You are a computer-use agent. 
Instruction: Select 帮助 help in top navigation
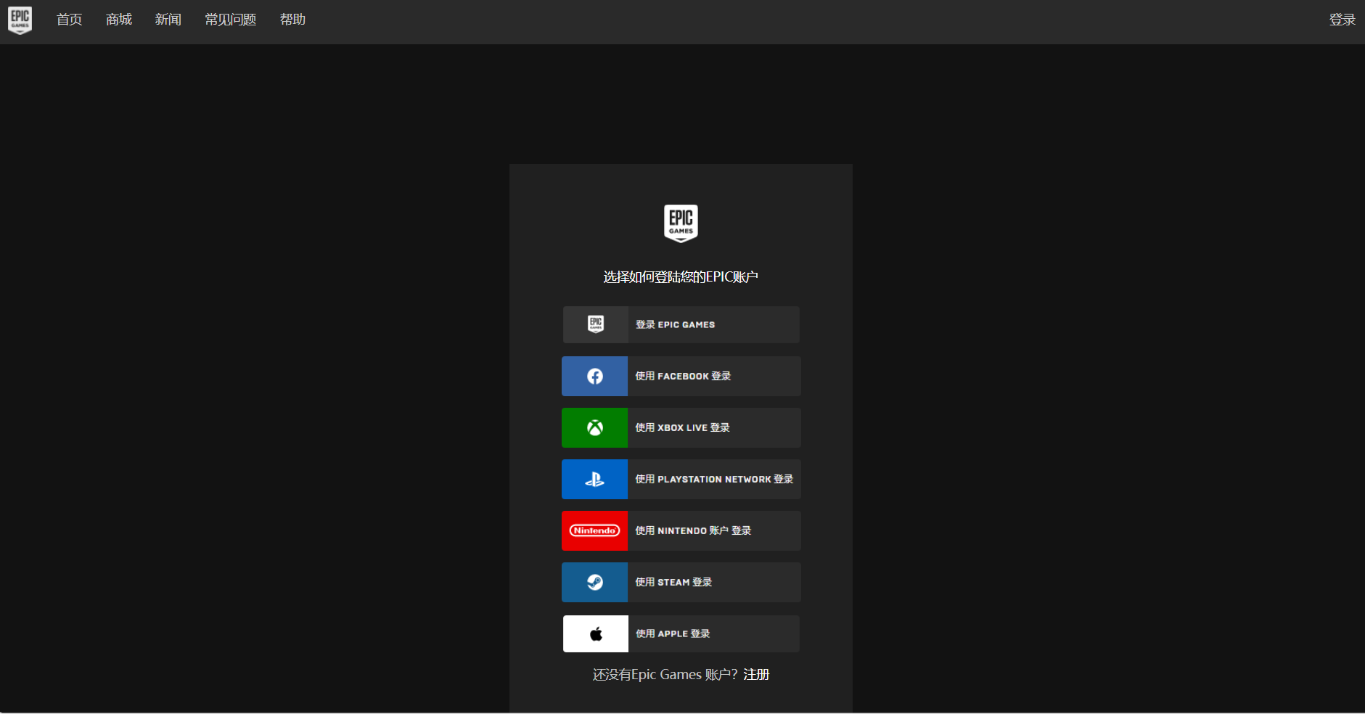[x=292, y=20]
